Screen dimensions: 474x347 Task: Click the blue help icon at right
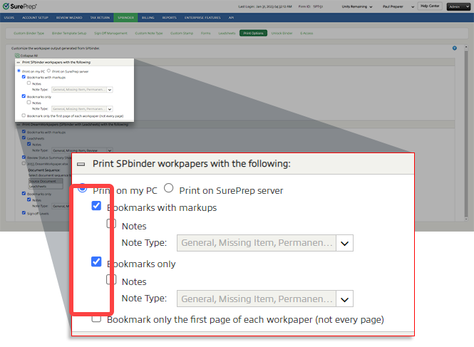(x=454, y=48)
